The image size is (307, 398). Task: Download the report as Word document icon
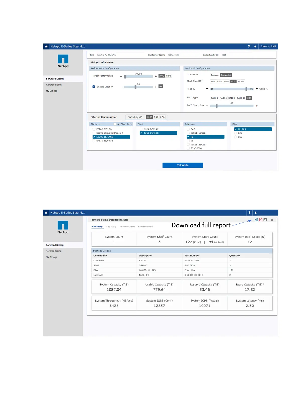[256, 220]
